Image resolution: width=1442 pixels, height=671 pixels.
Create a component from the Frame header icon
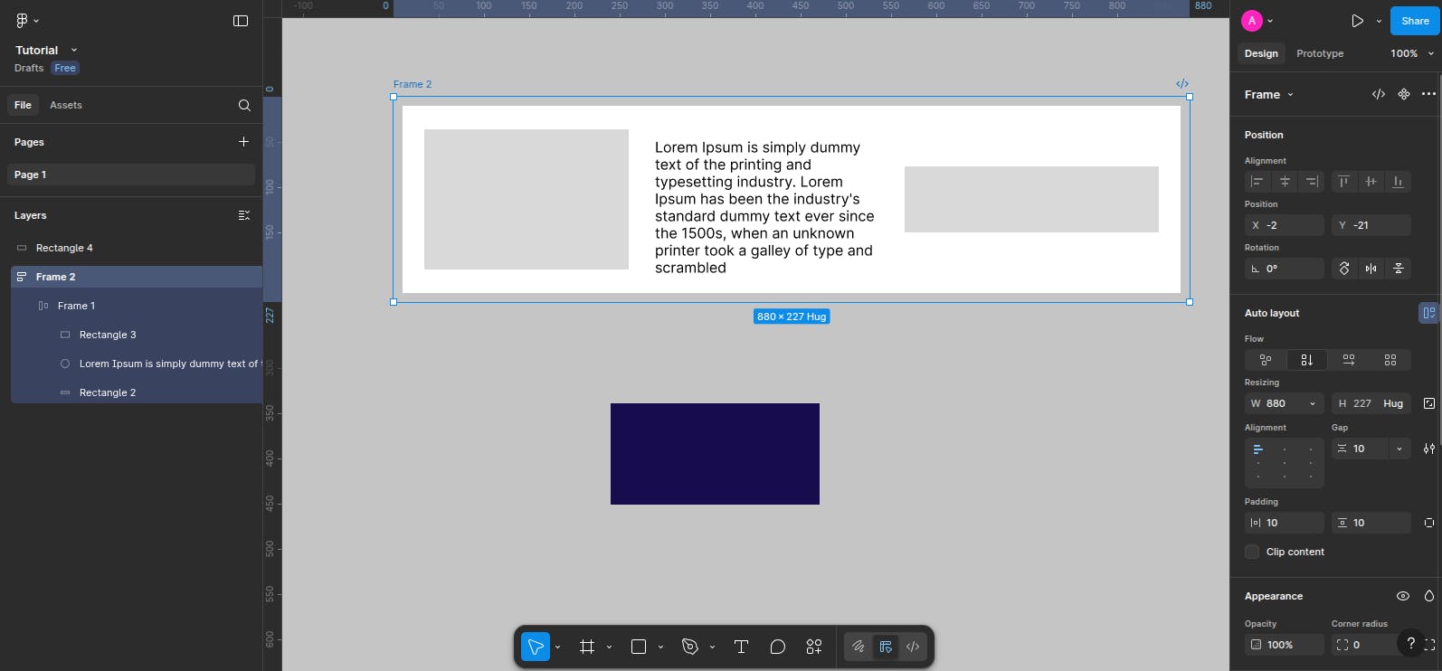pos(1404,94)
